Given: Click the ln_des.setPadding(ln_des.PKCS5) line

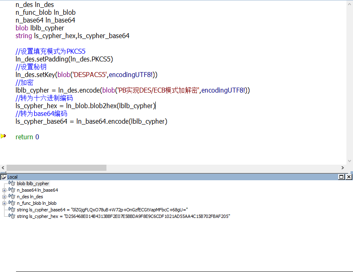Looking at the screenshot, I should pos(64,59).
